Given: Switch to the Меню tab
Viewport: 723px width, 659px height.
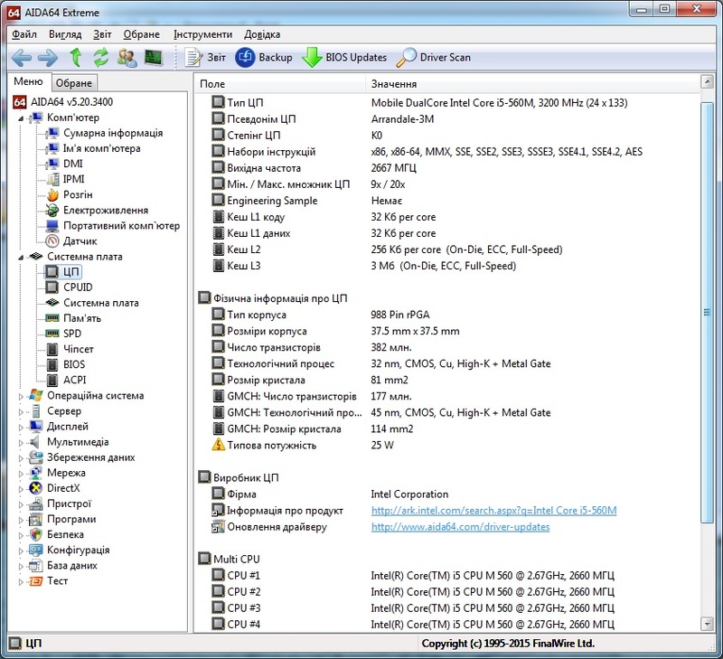Looking at the screenshot, I should (29, 81).
